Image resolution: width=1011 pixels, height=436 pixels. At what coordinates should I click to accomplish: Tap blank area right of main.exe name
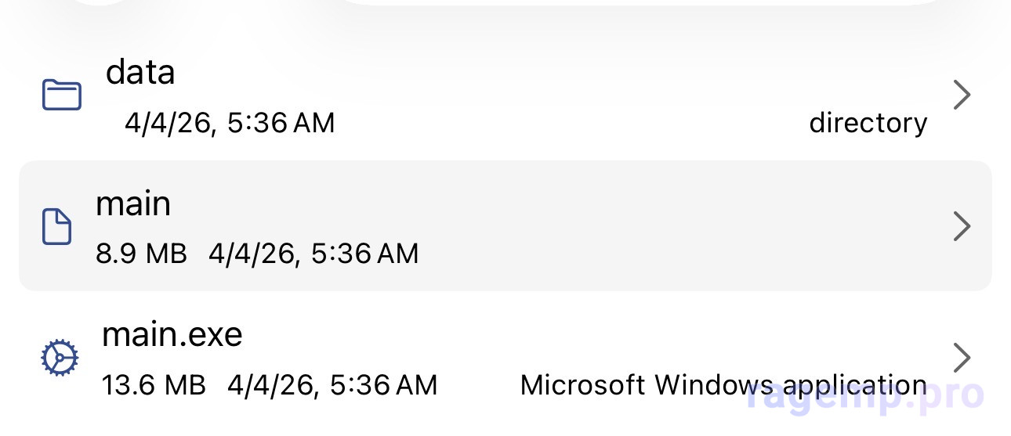(549, 337)
